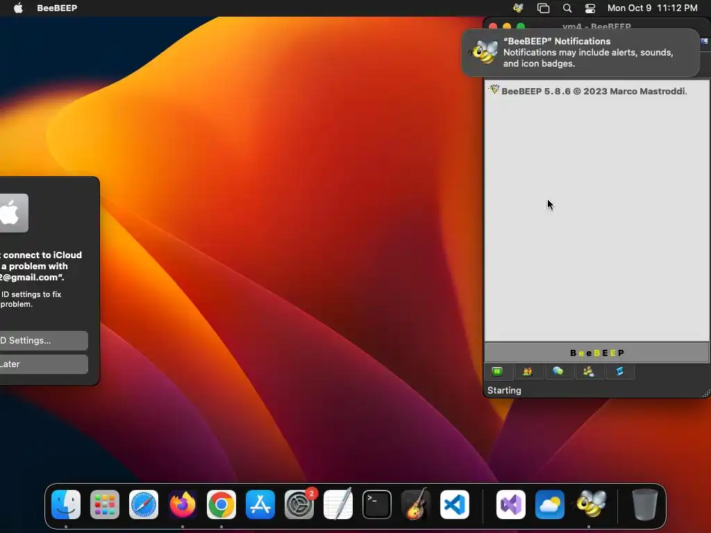Switch to the users tab in BeeBEEP
This screenshot has width=711, height=533.
[528, 372]
